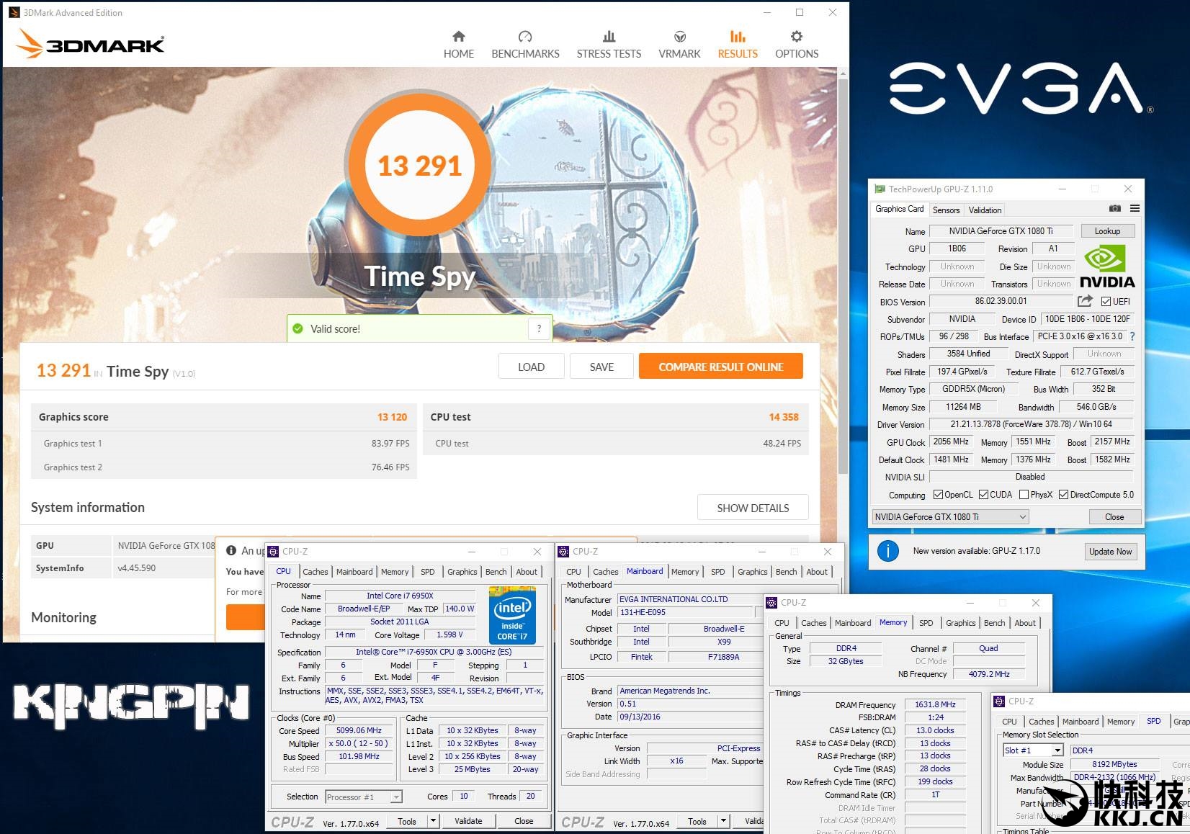This screenshot has height=834, width=1190.
Task: Toggle the OpenCL checkbox in GPU-Z
Action: (938, 495)
